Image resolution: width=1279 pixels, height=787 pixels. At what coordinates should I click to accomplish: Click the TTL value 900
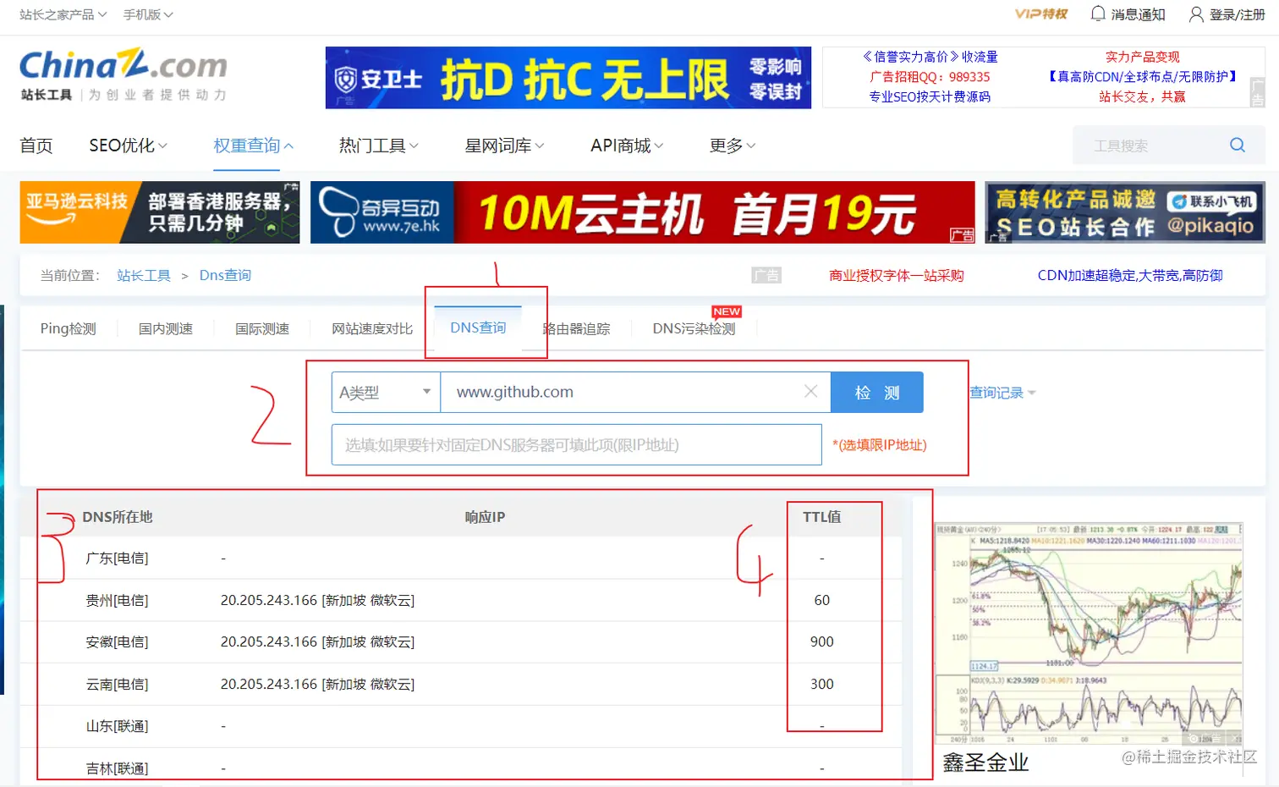[x=821, y=641]
